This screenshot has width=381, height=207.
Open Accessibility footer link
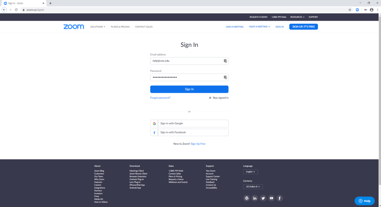click(x=211, y=188)
